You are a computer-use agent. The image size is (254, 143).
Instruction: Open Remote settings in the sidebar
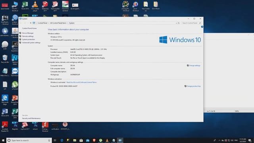28,36
